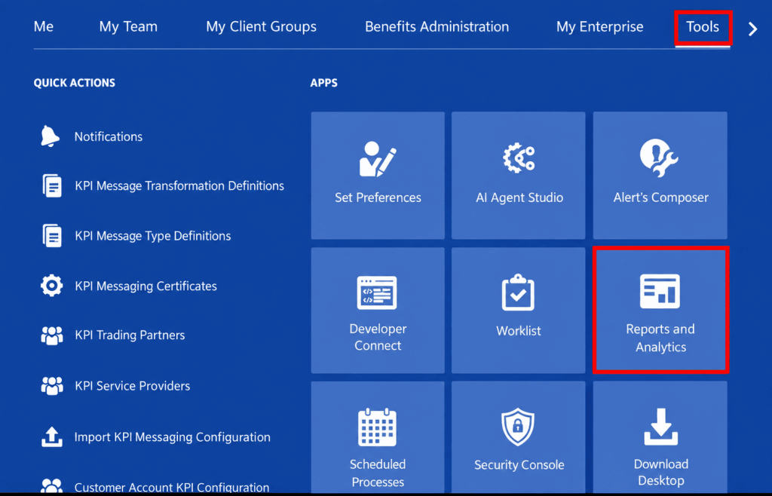
Task: Click the Security Console tile label
Action: coord(519,465)
